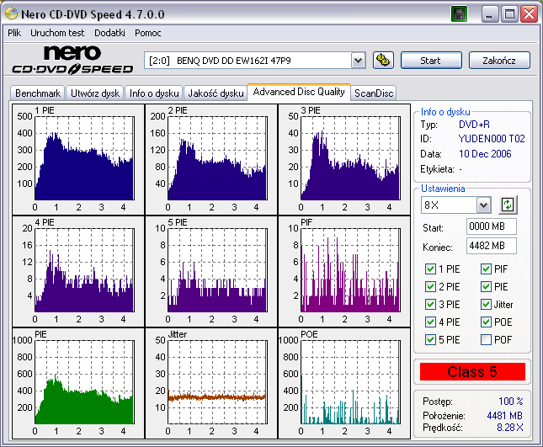This screenshot has width=543, height=447.
Task: Expand the 8X speed dropdown
Action: (x=483, y=205)
